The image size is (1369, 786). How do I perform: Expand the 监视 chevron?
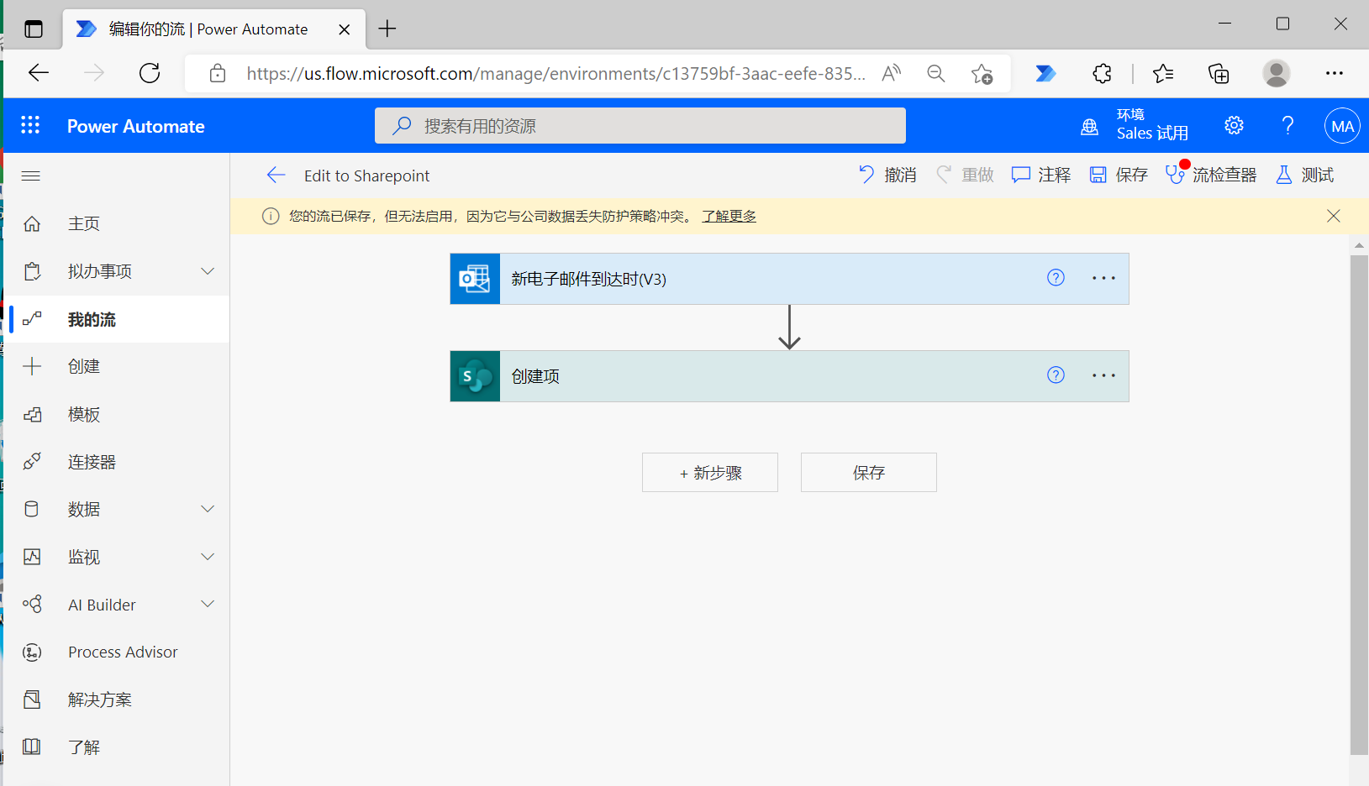(x=208, y=557)
